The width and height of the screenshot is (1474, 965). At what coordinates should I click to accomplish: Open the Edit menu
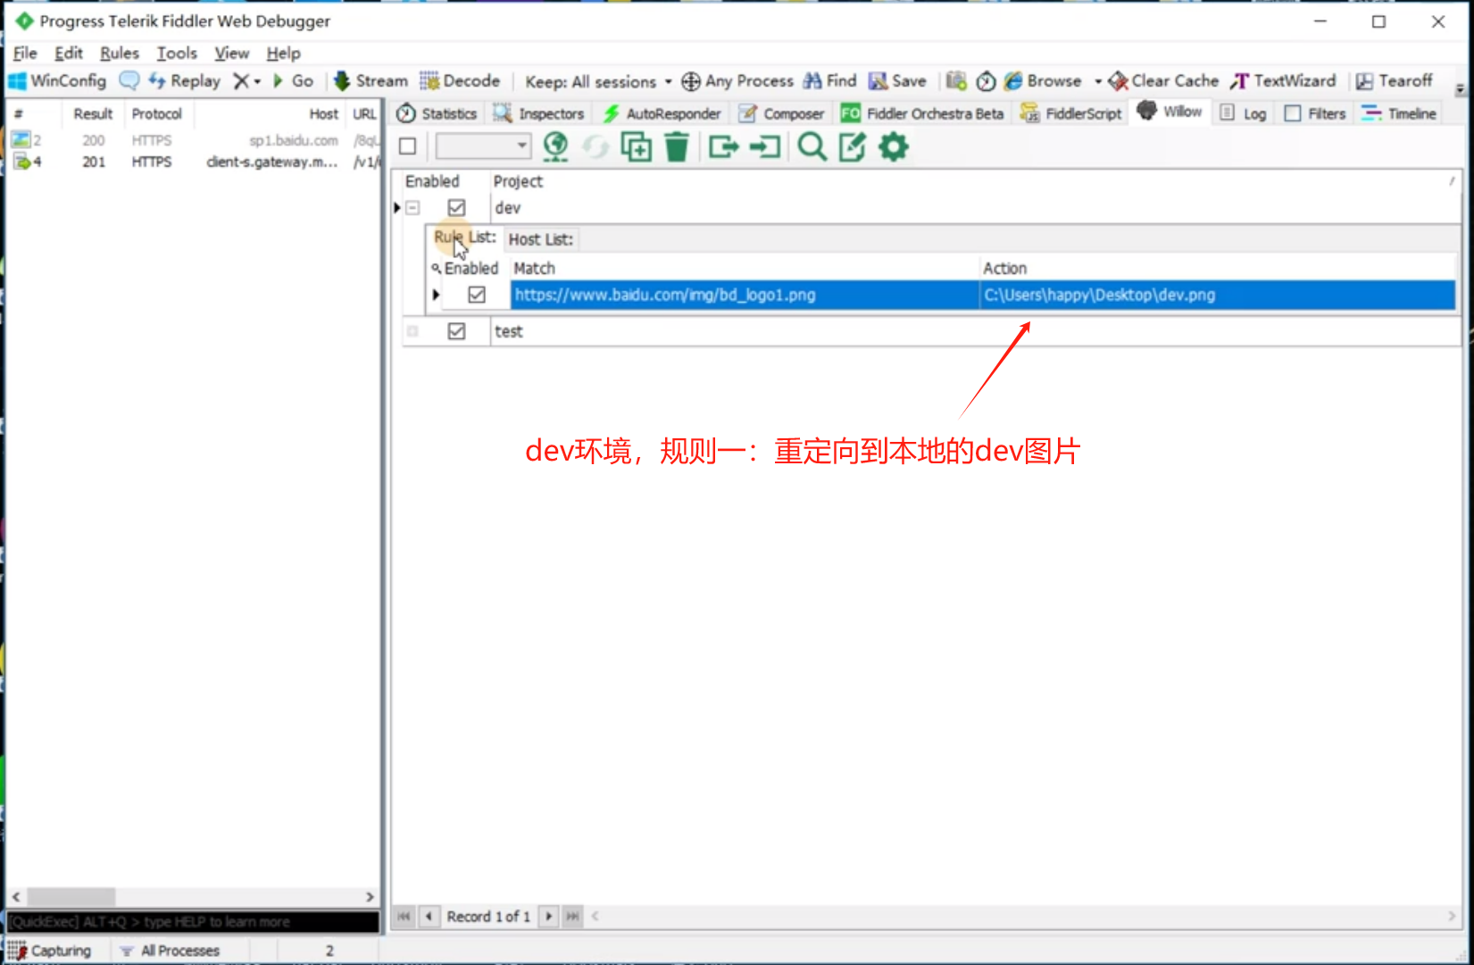tap(69, 53)
